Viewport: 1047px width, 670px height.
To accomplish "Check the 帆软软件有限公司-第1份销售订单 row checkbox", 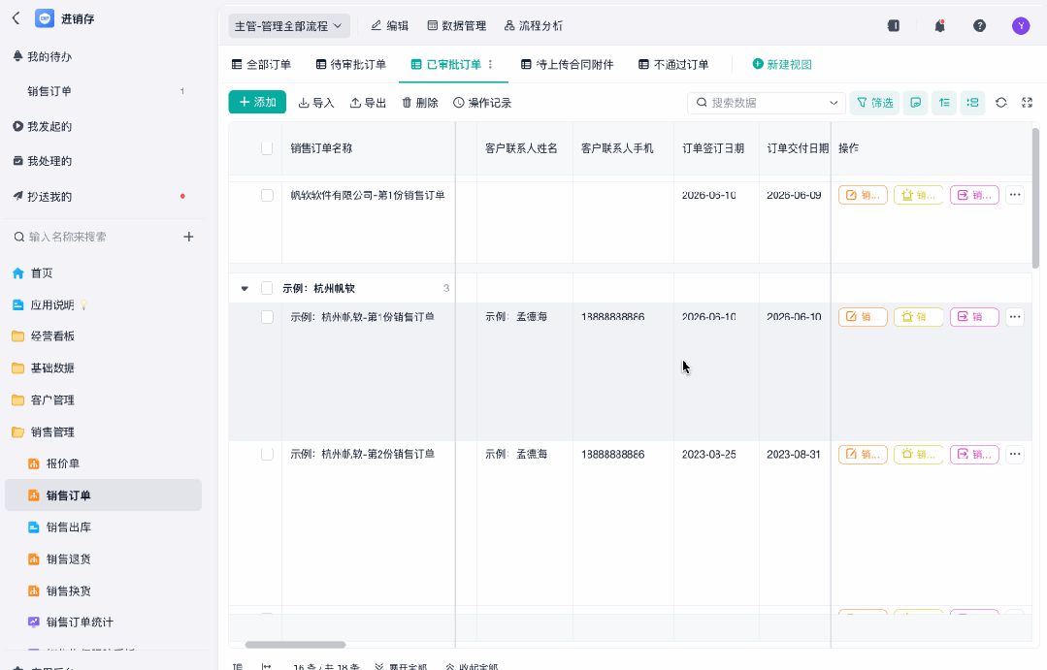I will coord(267,195).
